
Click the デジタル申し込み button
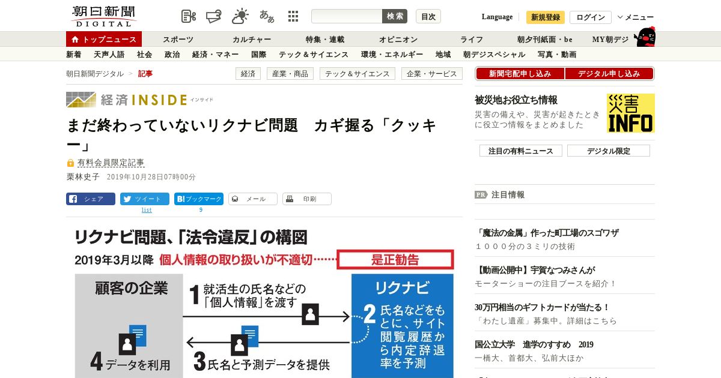tap(609, 74)
